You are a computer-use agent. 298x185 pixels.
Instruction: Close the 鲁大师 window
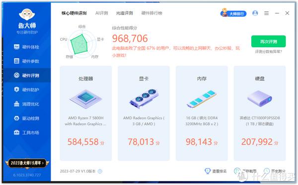point(287,13)
